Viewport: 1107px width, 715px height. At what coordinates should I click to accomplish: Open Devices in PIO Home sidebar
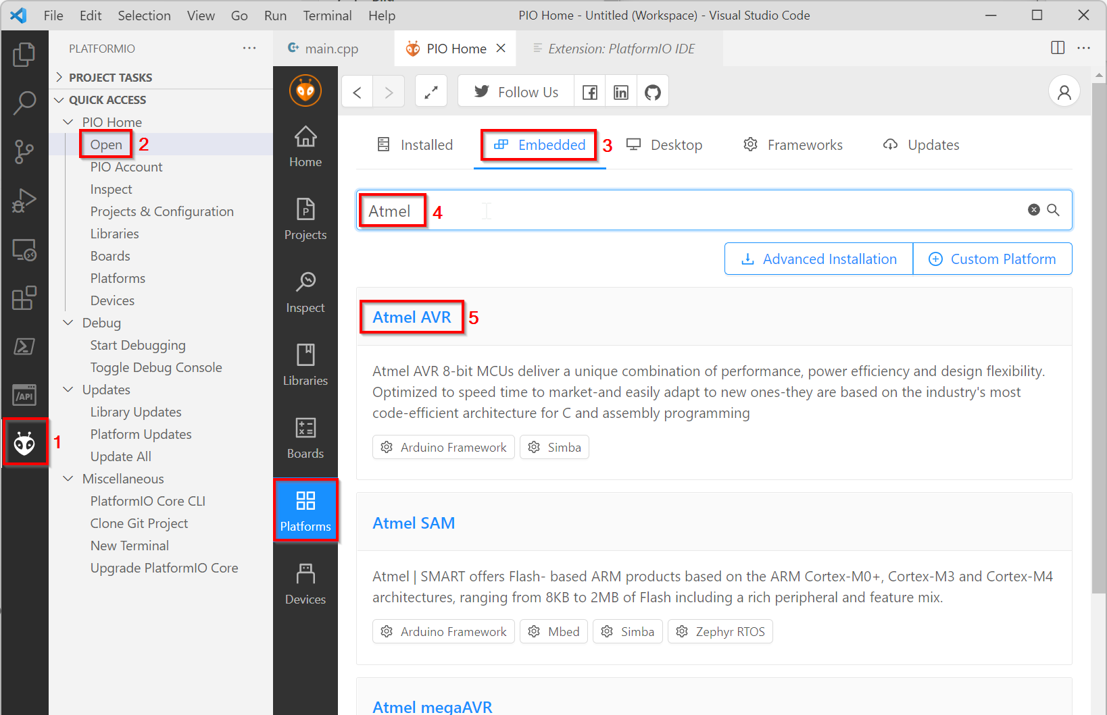coord(305,584)
